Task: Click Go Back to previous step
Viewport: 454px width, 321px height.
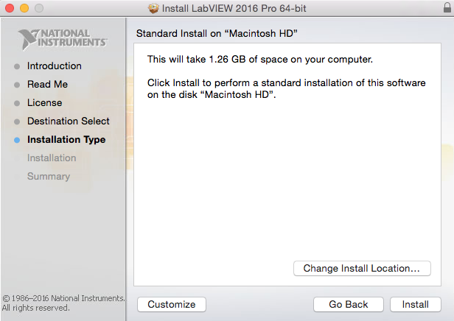Action: 349,305
